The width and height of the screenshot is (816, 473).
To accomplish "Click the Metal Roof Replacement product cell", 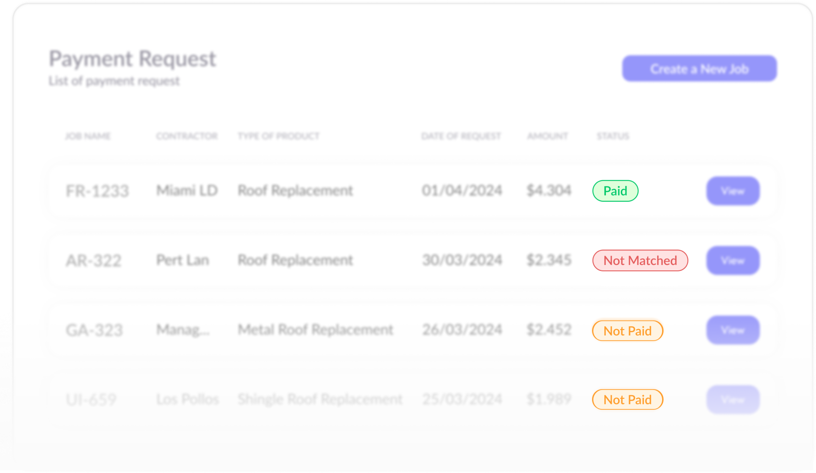I will tap(315, 330).
